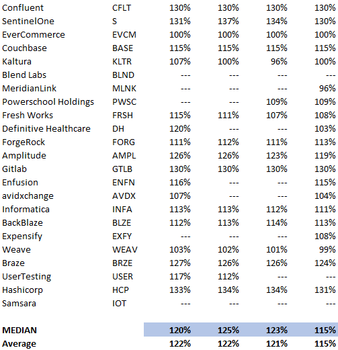Click the GTLB ticker cell
338x350 pixels.
pos(122,169)
